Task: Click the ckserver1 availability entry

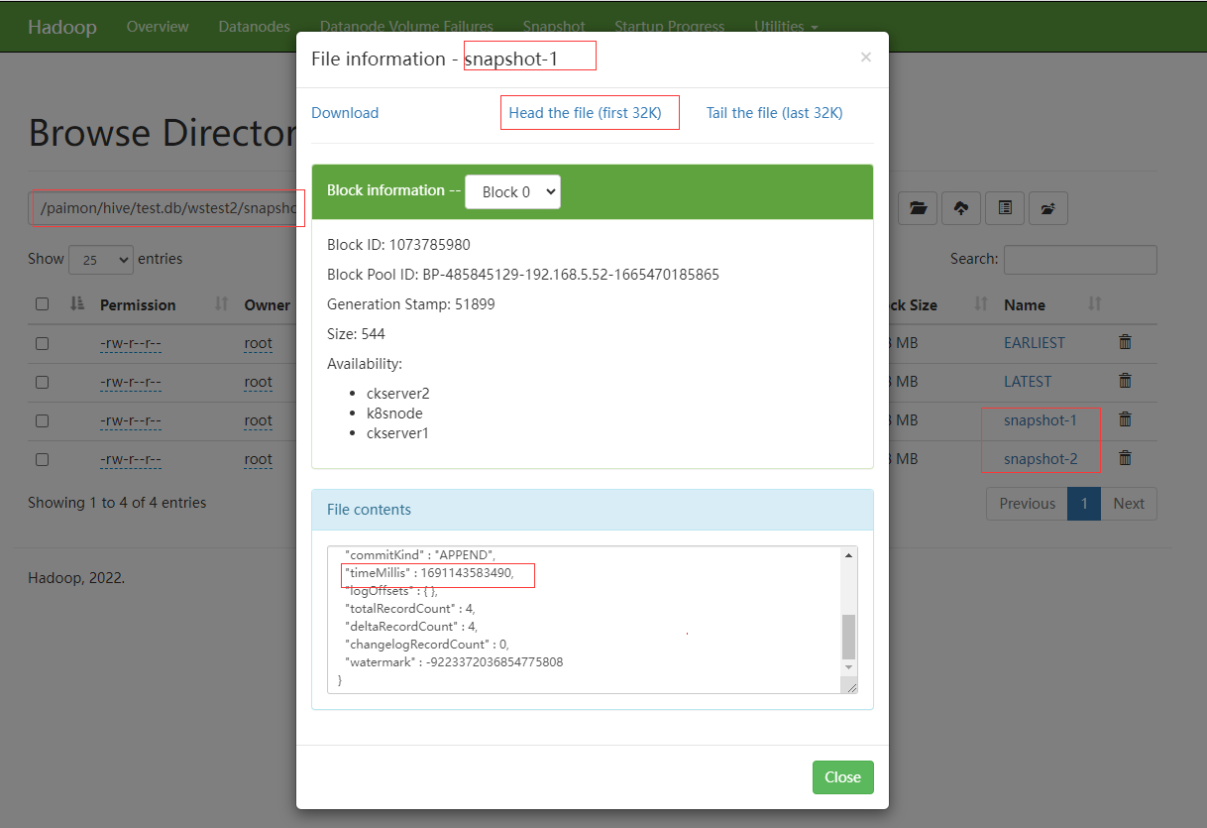Action: (x=397, y=433)
